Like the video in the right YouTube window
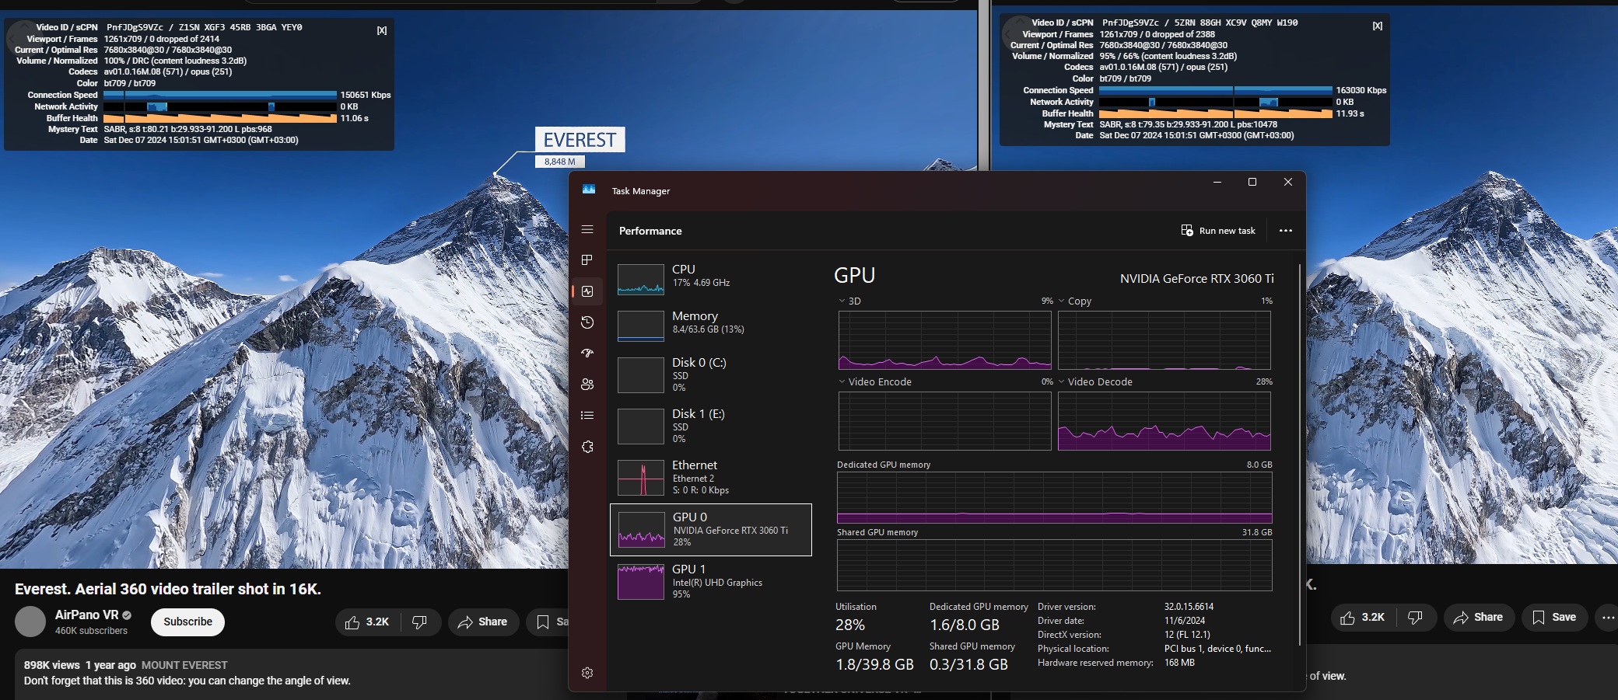 pos(1363,618)
